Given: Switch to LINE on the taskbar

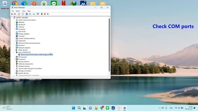Looking at the screenshot, I should click(x=107, y=108).
